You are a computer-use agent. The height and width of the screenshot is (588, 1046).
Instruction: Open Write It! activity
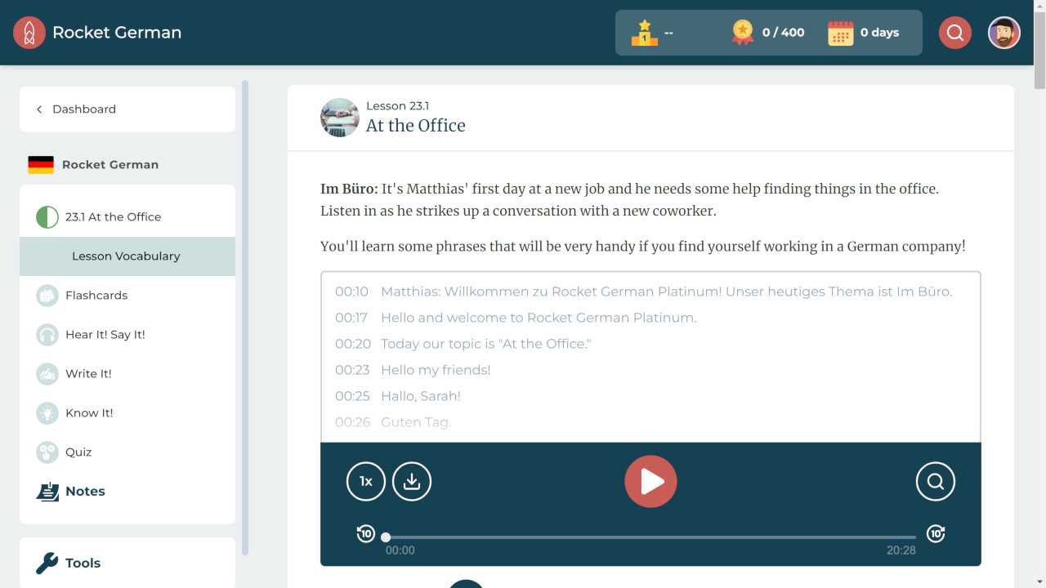tap(88, 374)
